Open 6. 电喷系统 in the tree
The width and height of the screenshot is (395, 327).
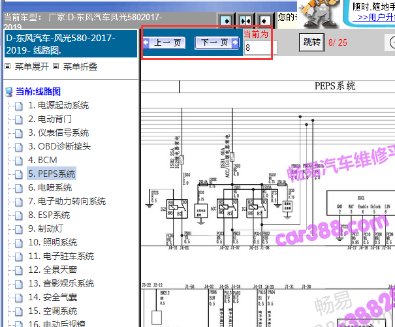(x=50, y=187)
